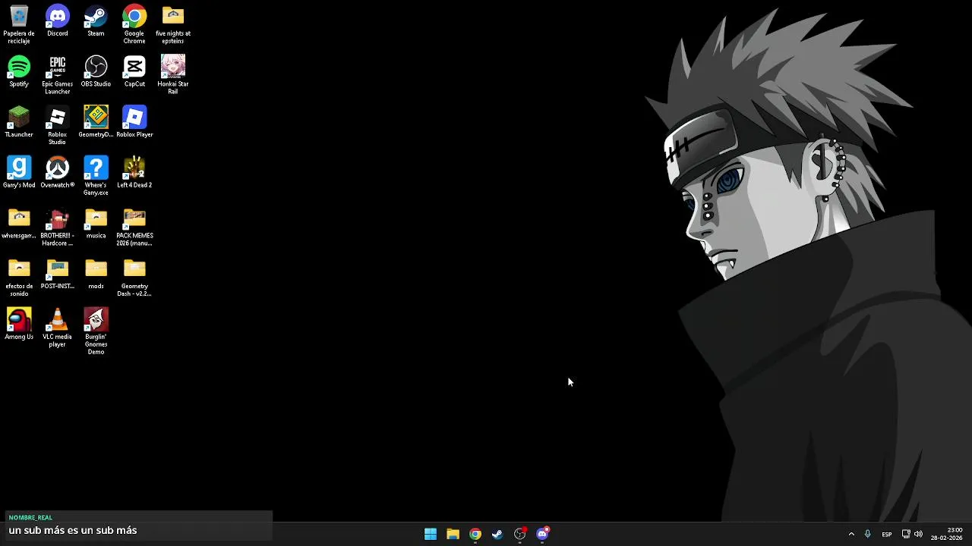Select the Honkai Star Rail shortcut
Screen dimensions: 972x546
pyautogui.click(x=173, y=75)
